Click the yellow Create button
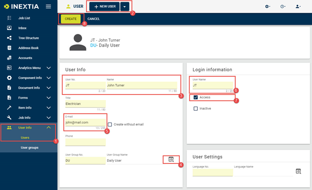312x190 pixels. 70,19
